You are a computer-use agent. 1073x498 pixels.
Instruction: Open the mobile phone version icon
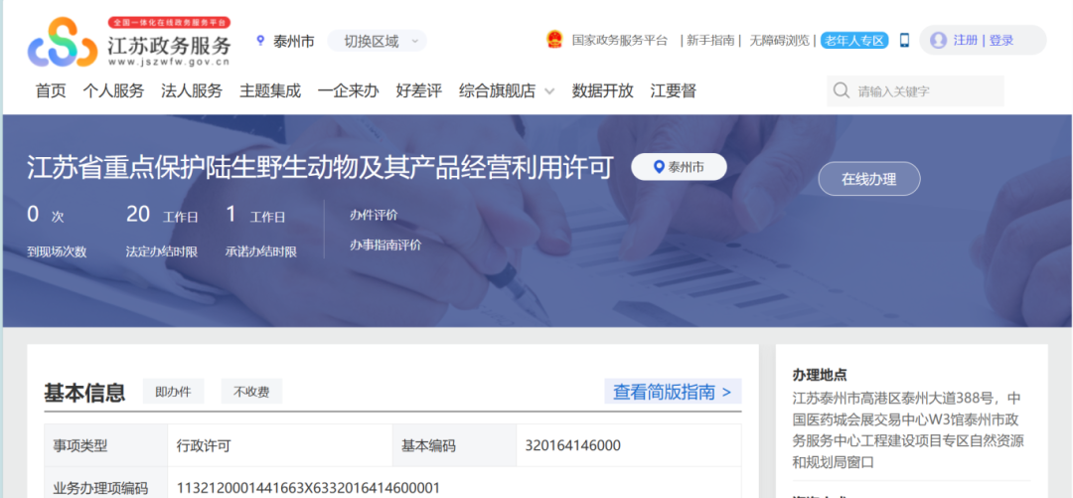904,41
